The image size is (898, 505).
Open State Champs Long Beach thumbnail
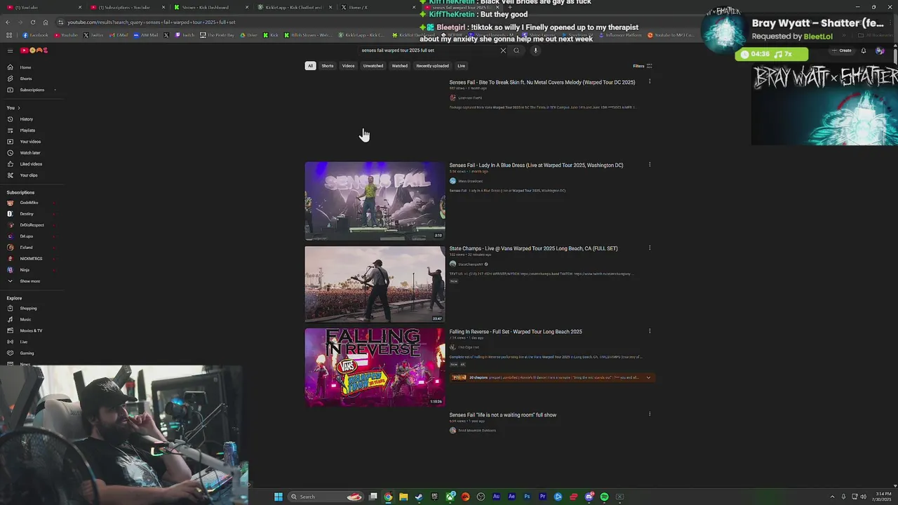tap(375, 284)
